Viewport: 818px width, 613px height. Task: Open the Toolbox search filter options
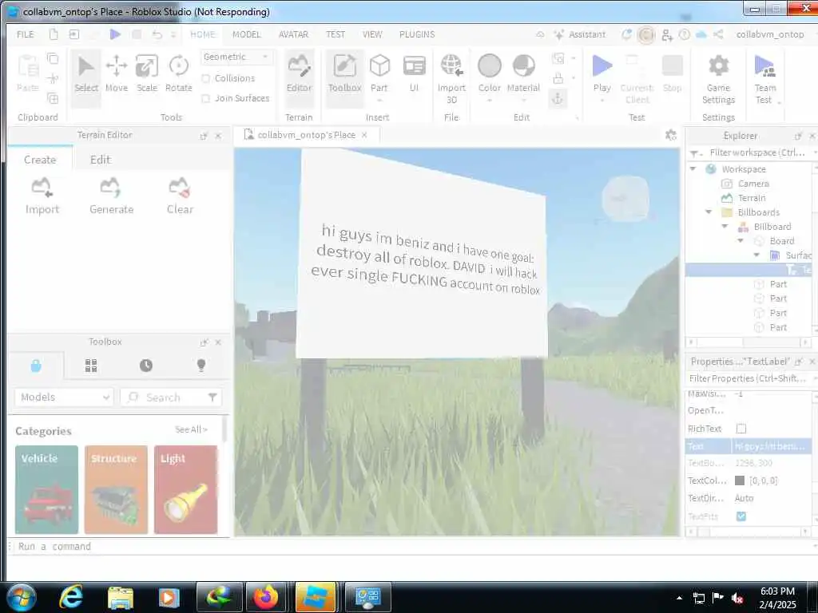point(212,397)
